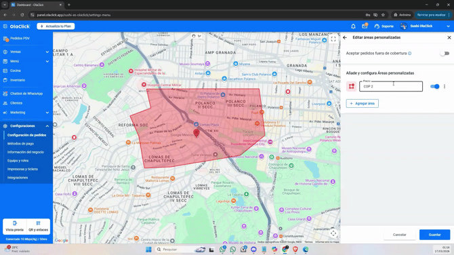Click the Ventas sidebar icon
Viewport: 454px width, 255px height.
point(5,52)
